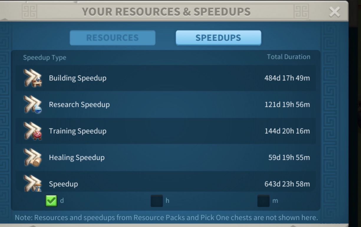The height and width of the screenshot is (227, 361).
Task: Click the Total Duration column header
Action: click(289, 57)
